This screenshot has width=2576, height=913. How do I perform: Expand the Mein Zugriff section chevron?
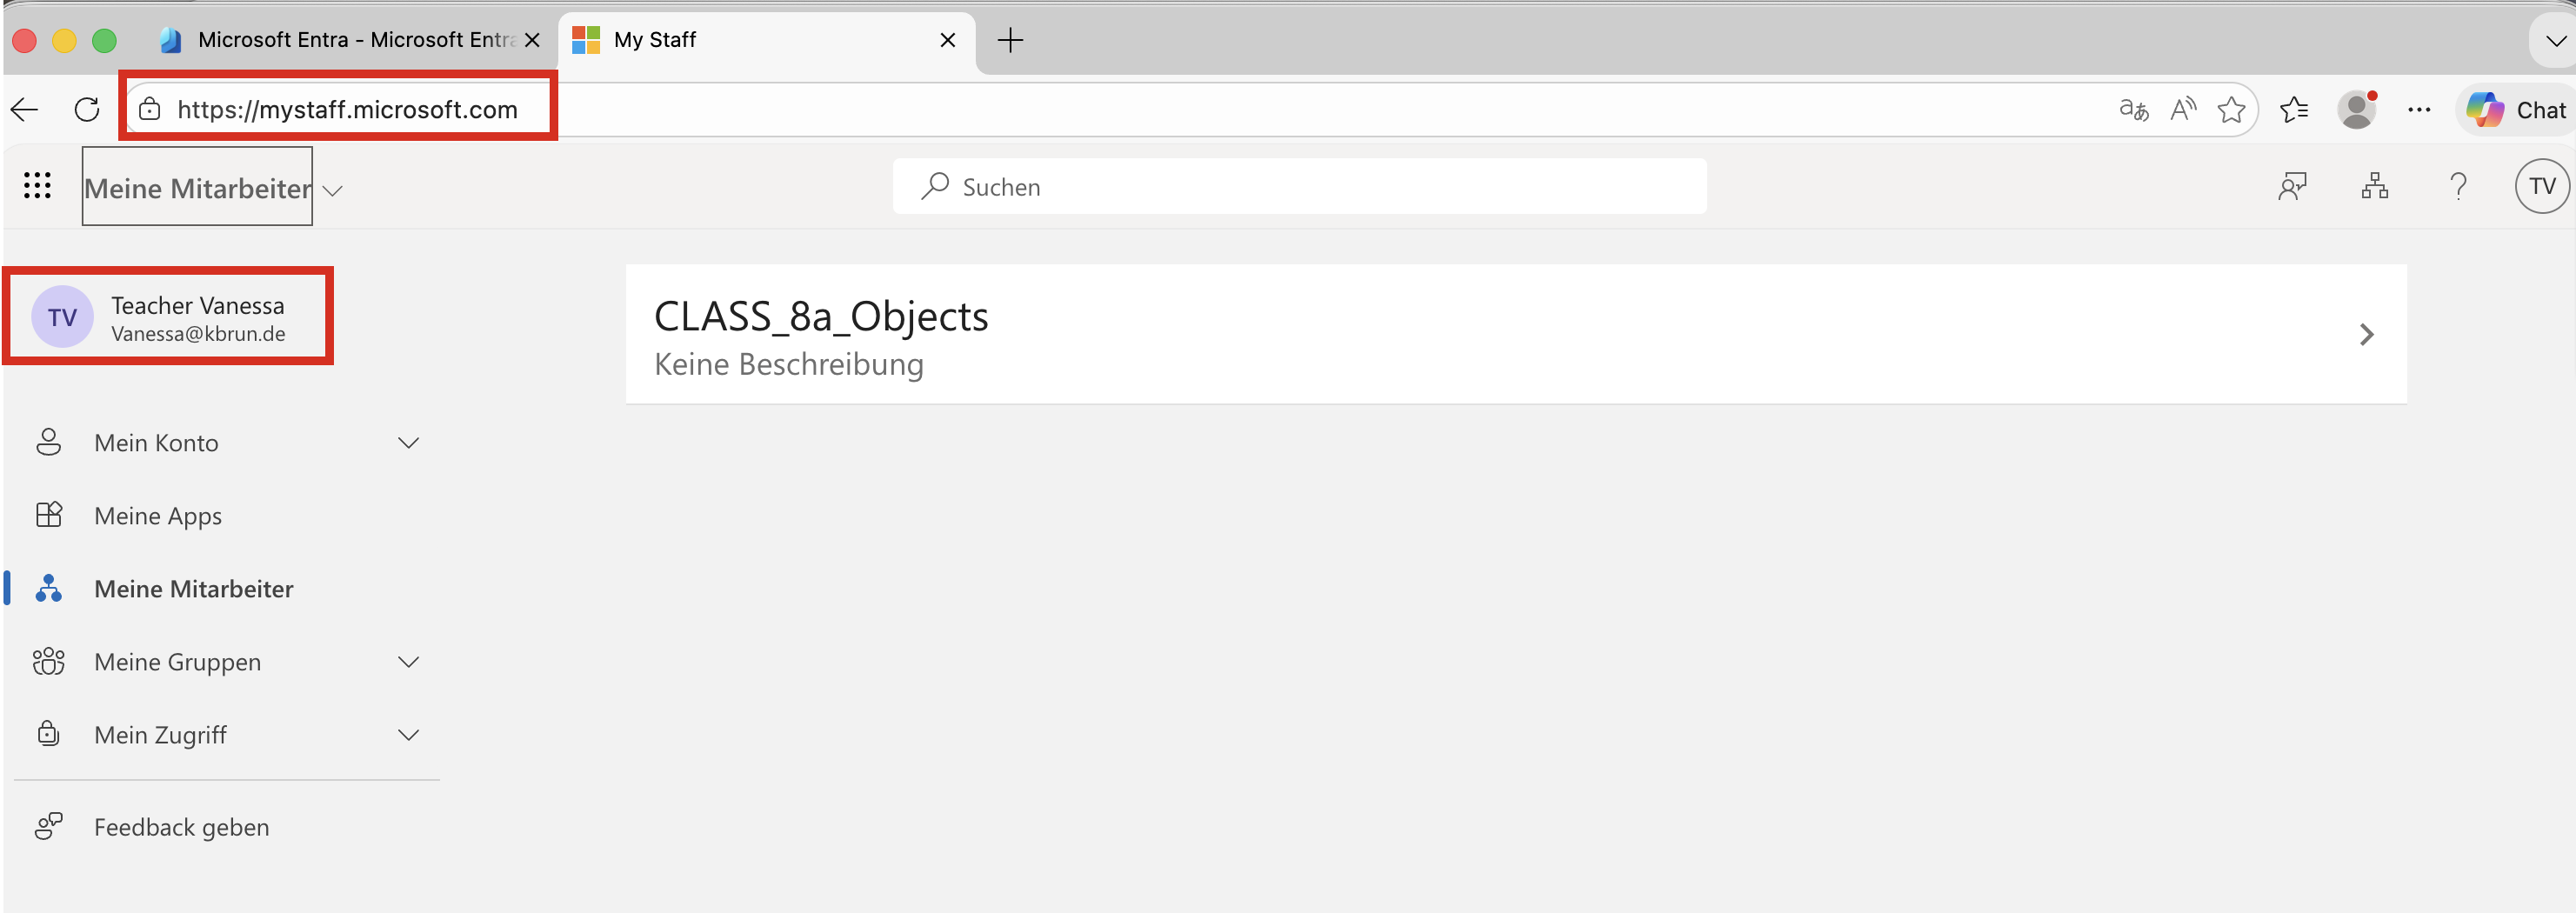[408, 735]
